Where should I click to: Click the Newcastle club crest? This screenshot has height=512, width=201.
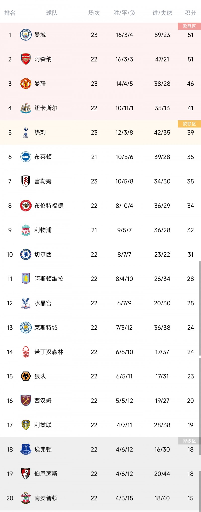pos(26,108)
